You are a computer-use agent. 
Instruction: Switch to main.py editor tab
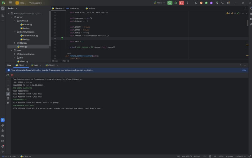coord(90,8)
